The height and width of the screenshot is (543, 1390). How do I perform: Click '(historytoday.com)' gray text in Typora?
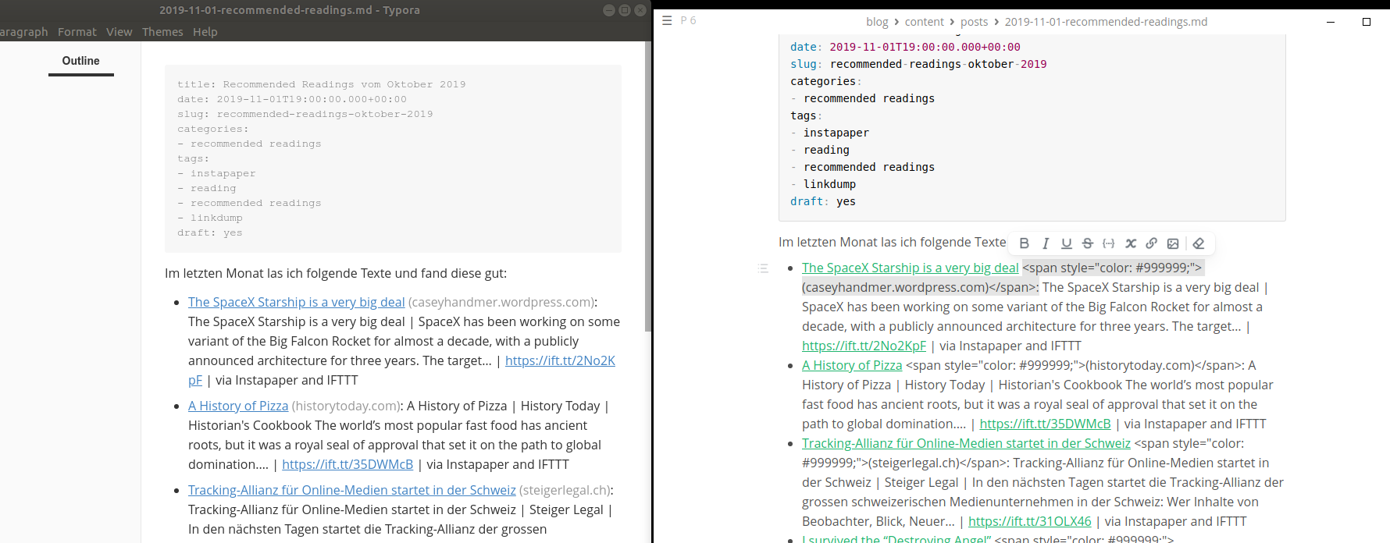tap(344, 406)
